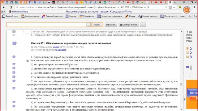Click the margin icon beside '1) на определения мирового судьи'
198x111 pixels.
click(14, 77)
